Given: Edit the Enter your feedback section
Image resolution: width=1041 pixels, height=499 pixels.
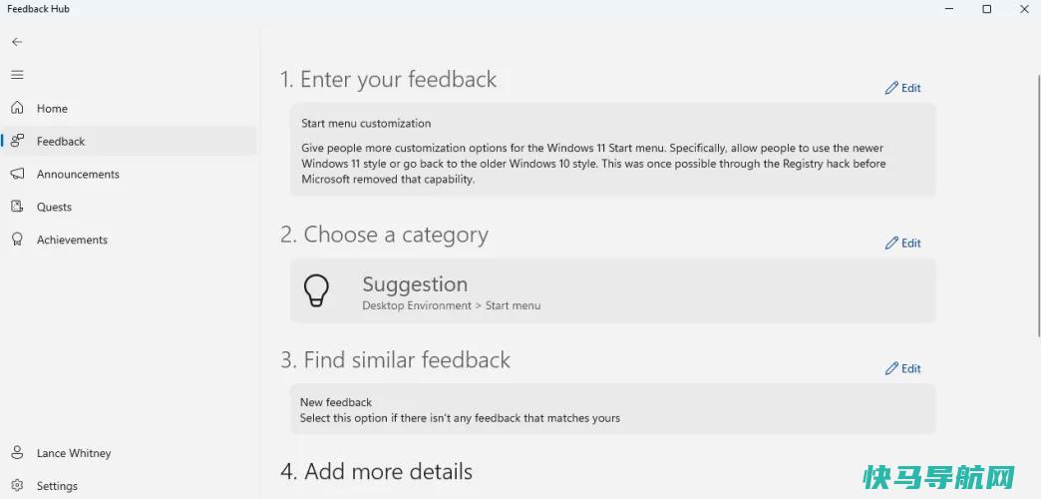Looking at the screenshot, I should [903, 88].
